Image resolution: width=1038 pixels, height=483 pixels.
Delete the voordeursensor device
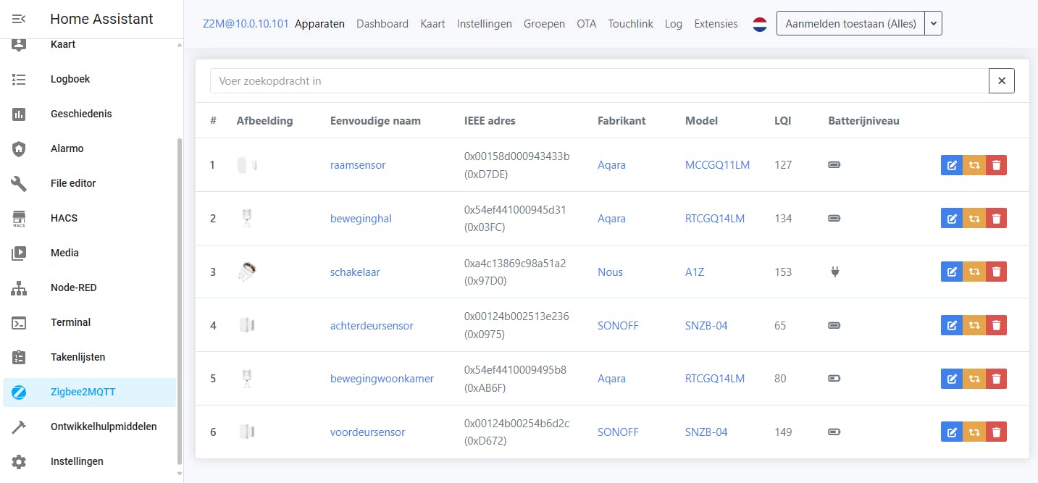(x=996, y=432)
